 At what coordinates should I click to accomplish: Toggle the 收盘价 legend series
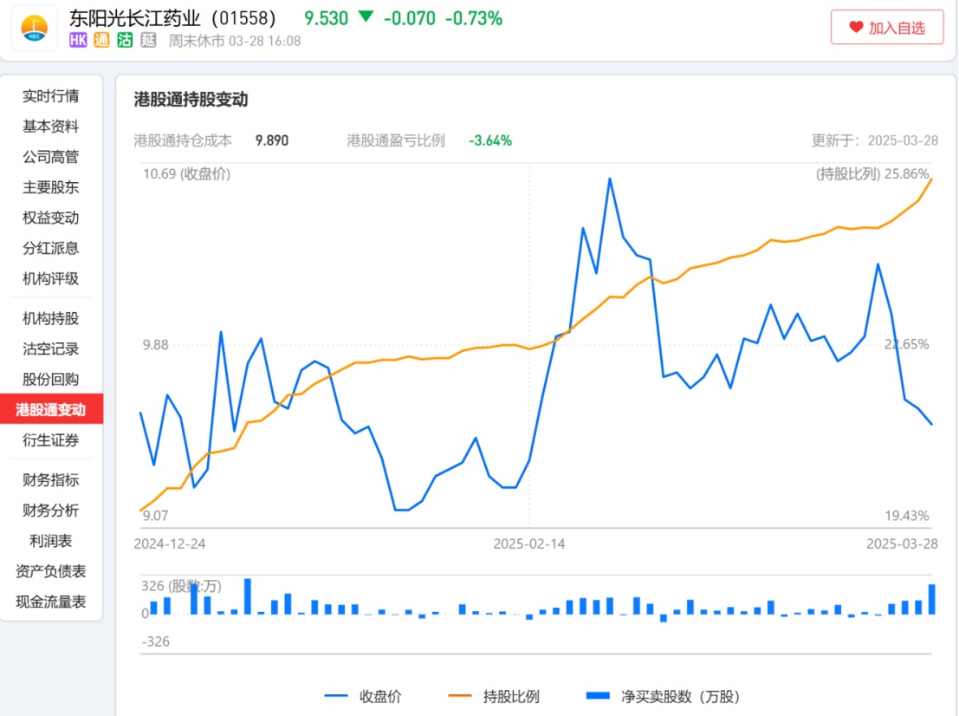coord(363,696)
